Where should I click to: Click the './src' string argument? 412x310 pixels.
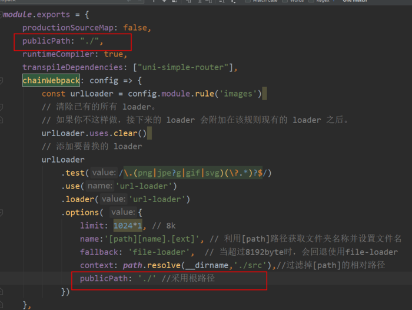pyautogui.click(x=250, y=265)
